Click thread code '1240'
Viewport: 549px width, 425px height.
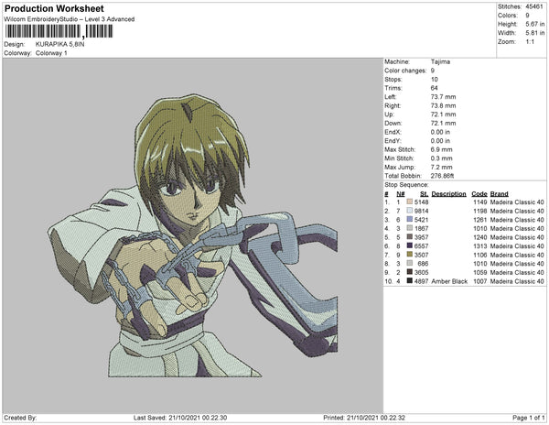tap(480, 237)
